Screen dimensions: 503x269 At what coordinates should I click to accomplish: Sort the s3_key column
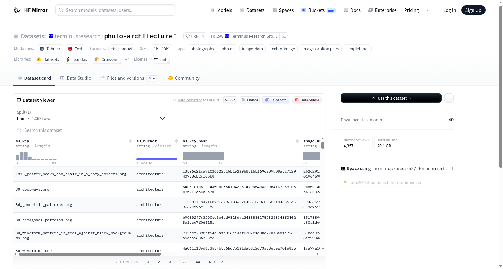(x=130, y=141)
